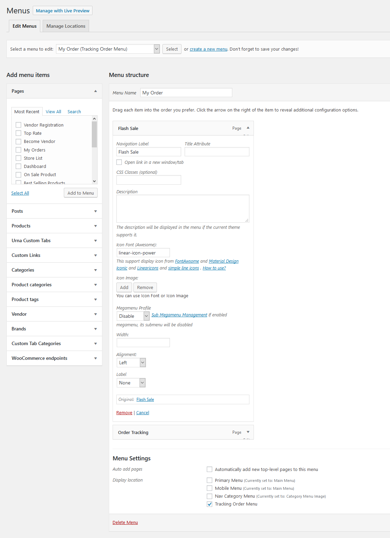Select the View All pages tab
The image size is (390, 538).
click(x=54, y=111)
